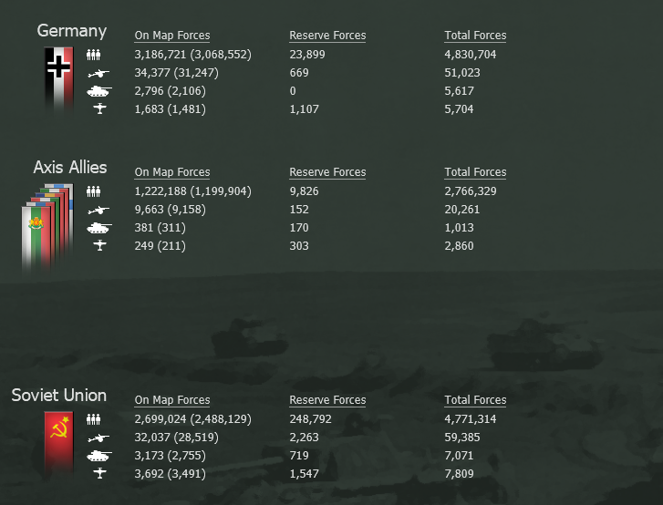Open Germany's Reserve Forces link
663x505 pixels.
(327, 36)
